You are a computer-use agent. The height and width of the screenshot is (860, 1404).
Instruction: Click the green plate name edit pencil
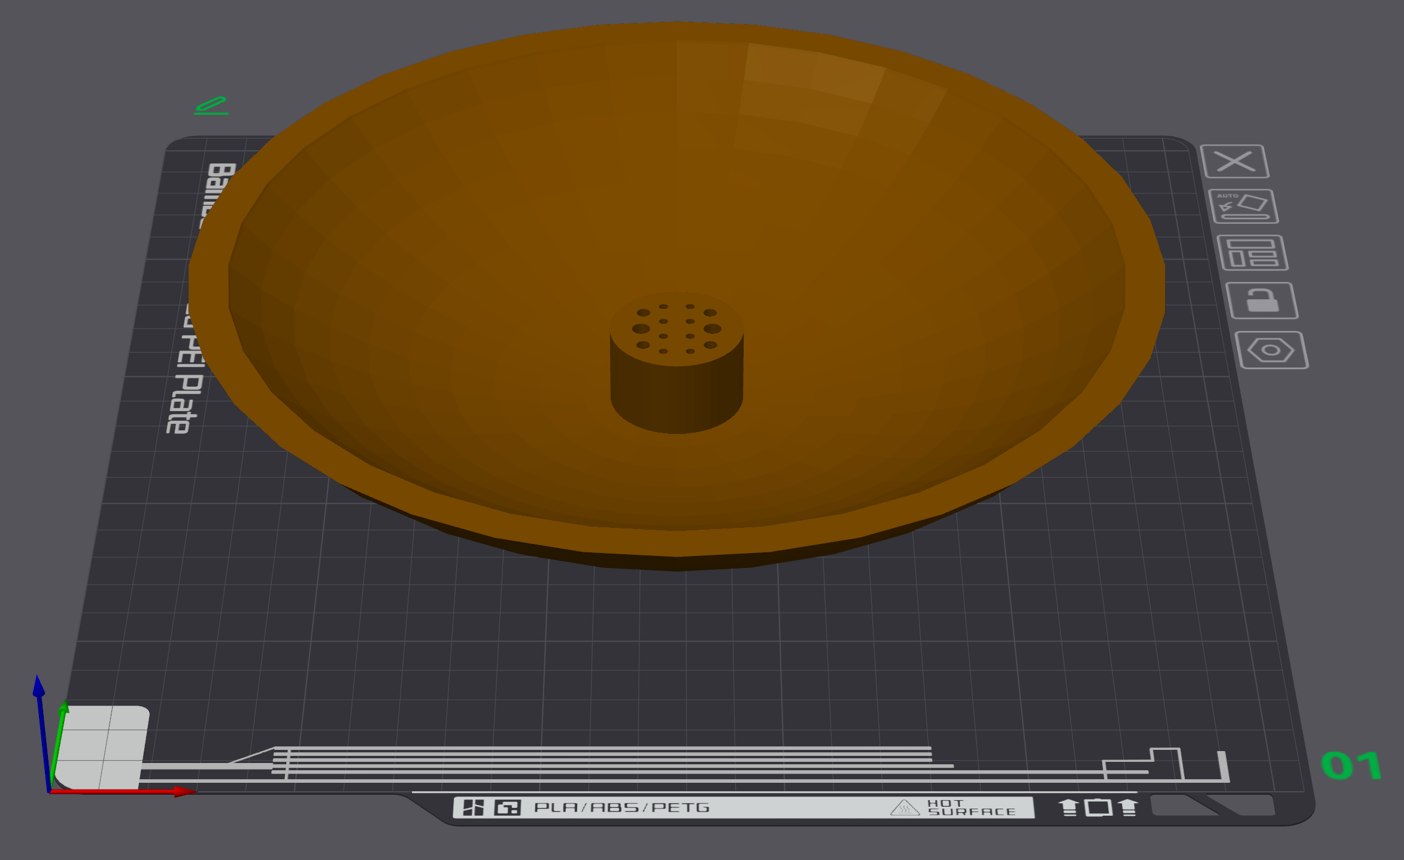coord(211,105)
